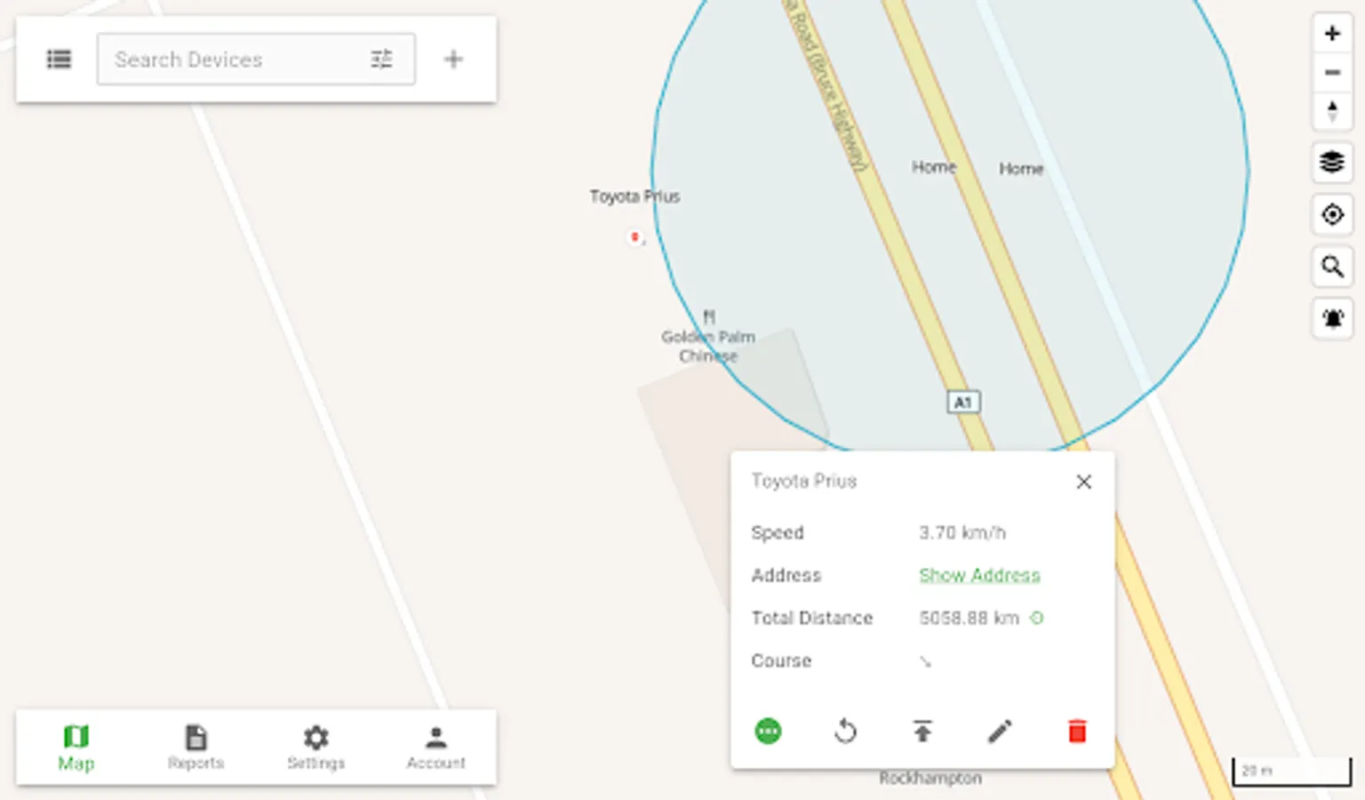Viewport: 1365px width, 800px height.
Task: Edit the total distance accumulator
Action: coord(1036,618)
